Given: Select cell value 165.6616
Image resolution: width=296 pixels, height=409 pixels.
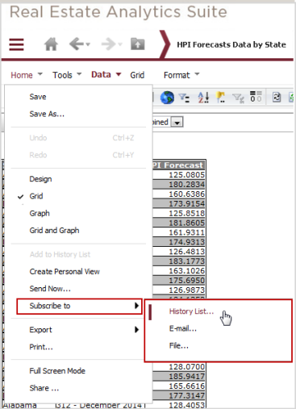Looking at the screenshot, I should pyautogui.click(x=186, y=386).
